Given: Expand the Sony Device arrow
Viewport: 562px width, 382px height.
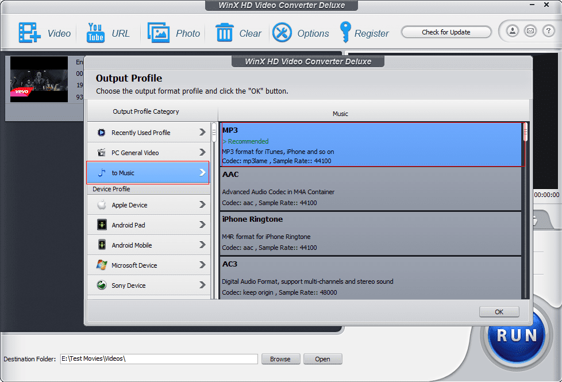Looking at the screenshot, I should tap(202, 285).
